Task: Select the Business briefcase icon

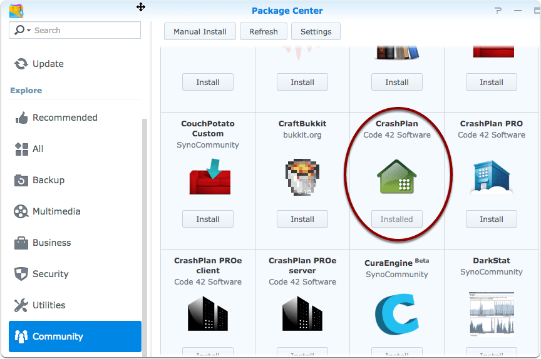Action: pos(21,243)
